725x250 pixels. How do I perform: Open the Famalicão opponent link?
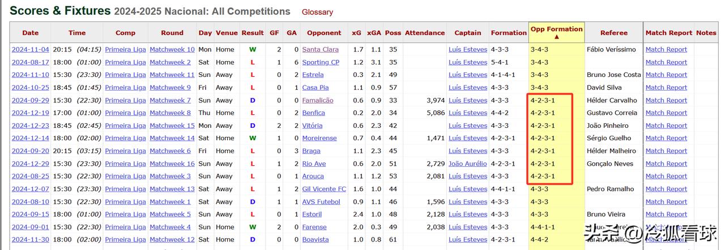click(318, 100)
